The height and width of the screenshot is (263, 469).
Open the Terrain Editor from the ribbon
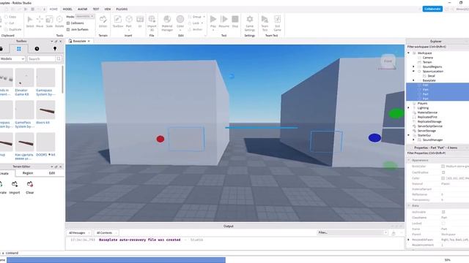(103, 22)
